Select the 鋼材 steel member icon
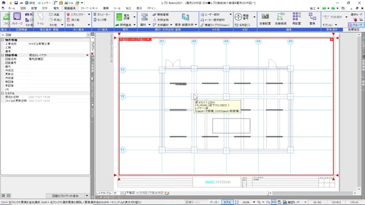365x205 pixels. [x=144, y=19]
